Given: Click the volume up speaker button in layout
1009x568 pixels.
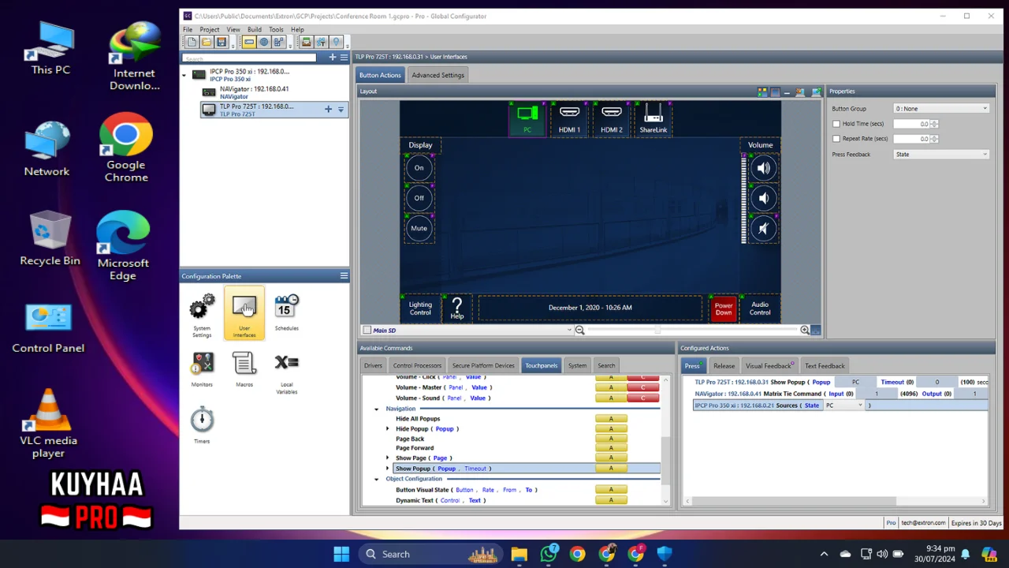Looking at the screenshot, I should point(763,168).
